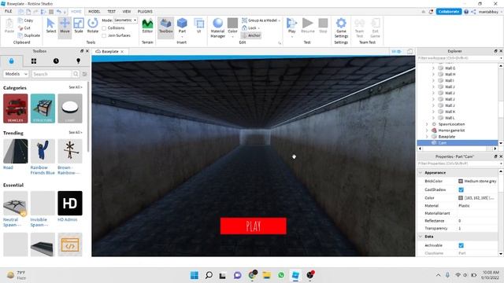
Task: Open Toolbox filter options icon
Action: pyautogui.click(x=84, y=74)
